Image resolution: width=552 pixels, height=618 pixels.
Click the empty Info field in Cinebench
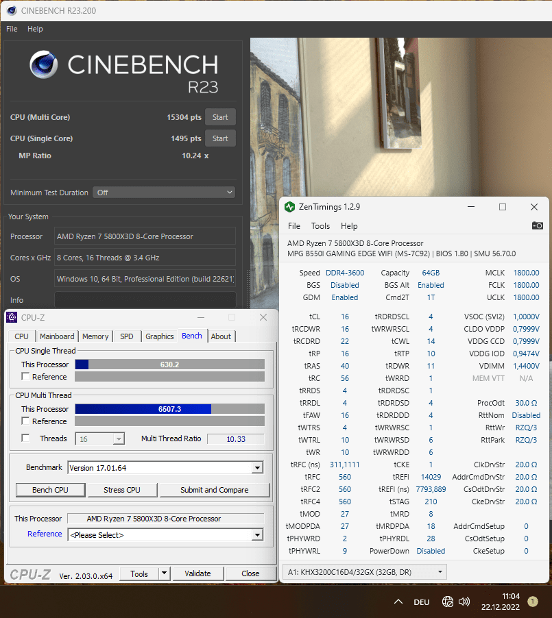point(145,300)
